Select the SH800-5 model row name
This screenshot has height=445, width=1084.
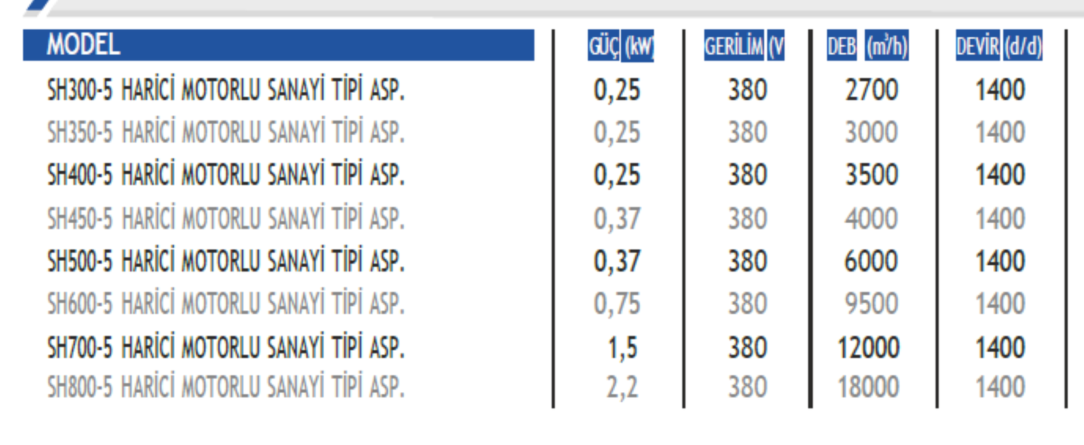226,387
